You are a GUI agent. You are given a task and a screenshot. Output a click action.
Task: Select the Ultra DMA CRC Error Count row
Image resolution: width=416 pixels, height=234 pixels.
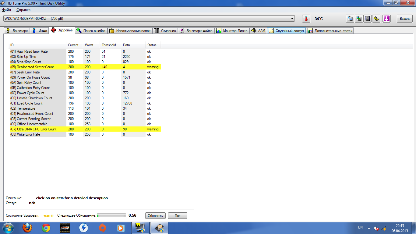tap(85, 129)
